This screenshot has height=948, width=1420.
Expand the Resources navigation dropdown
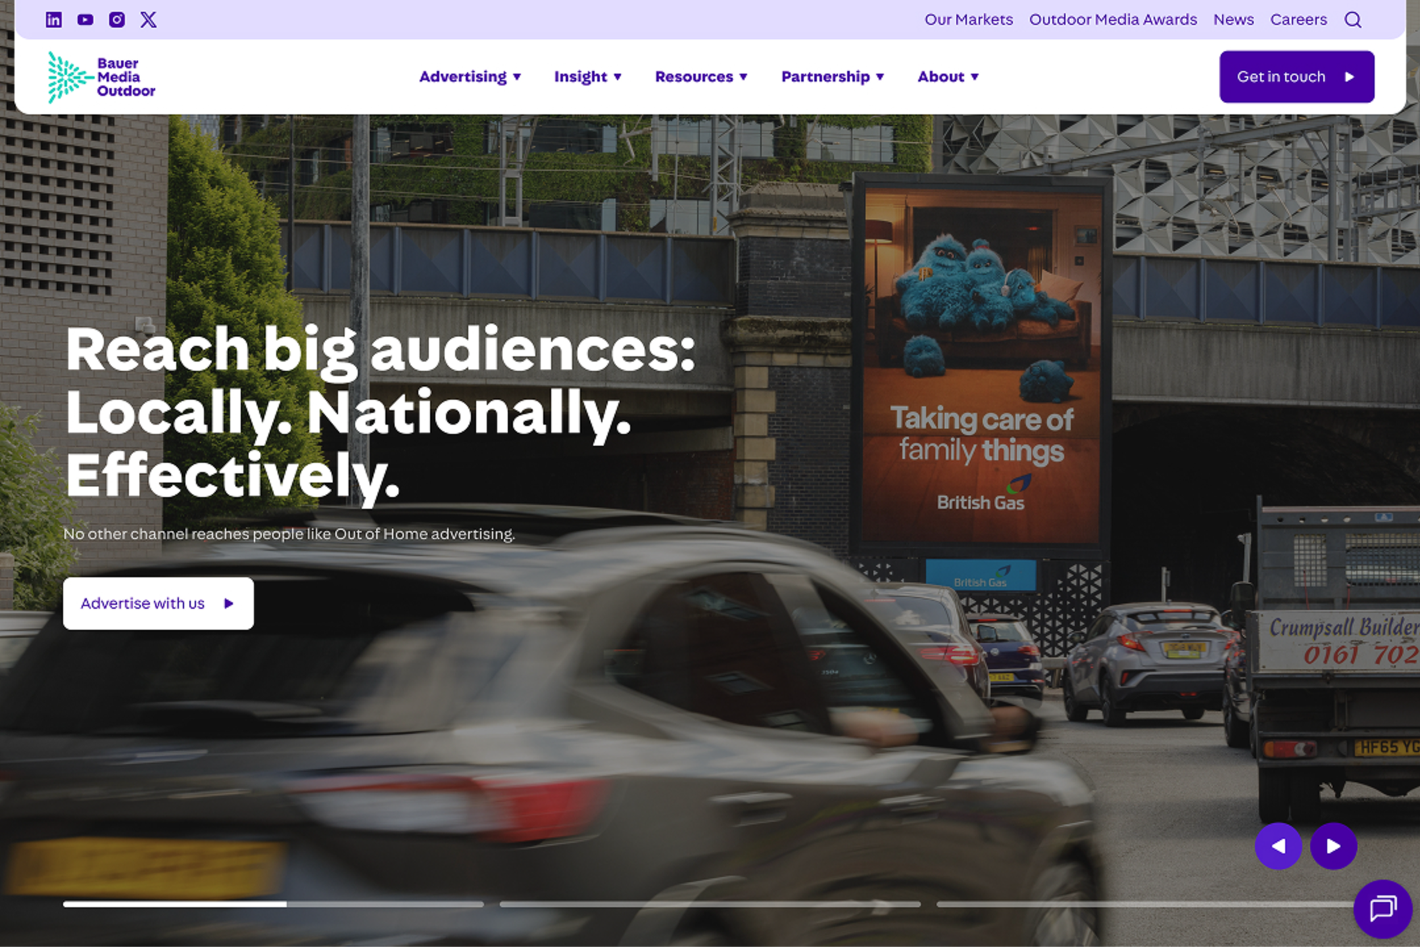pyautogui.click(x=700, y=76)
